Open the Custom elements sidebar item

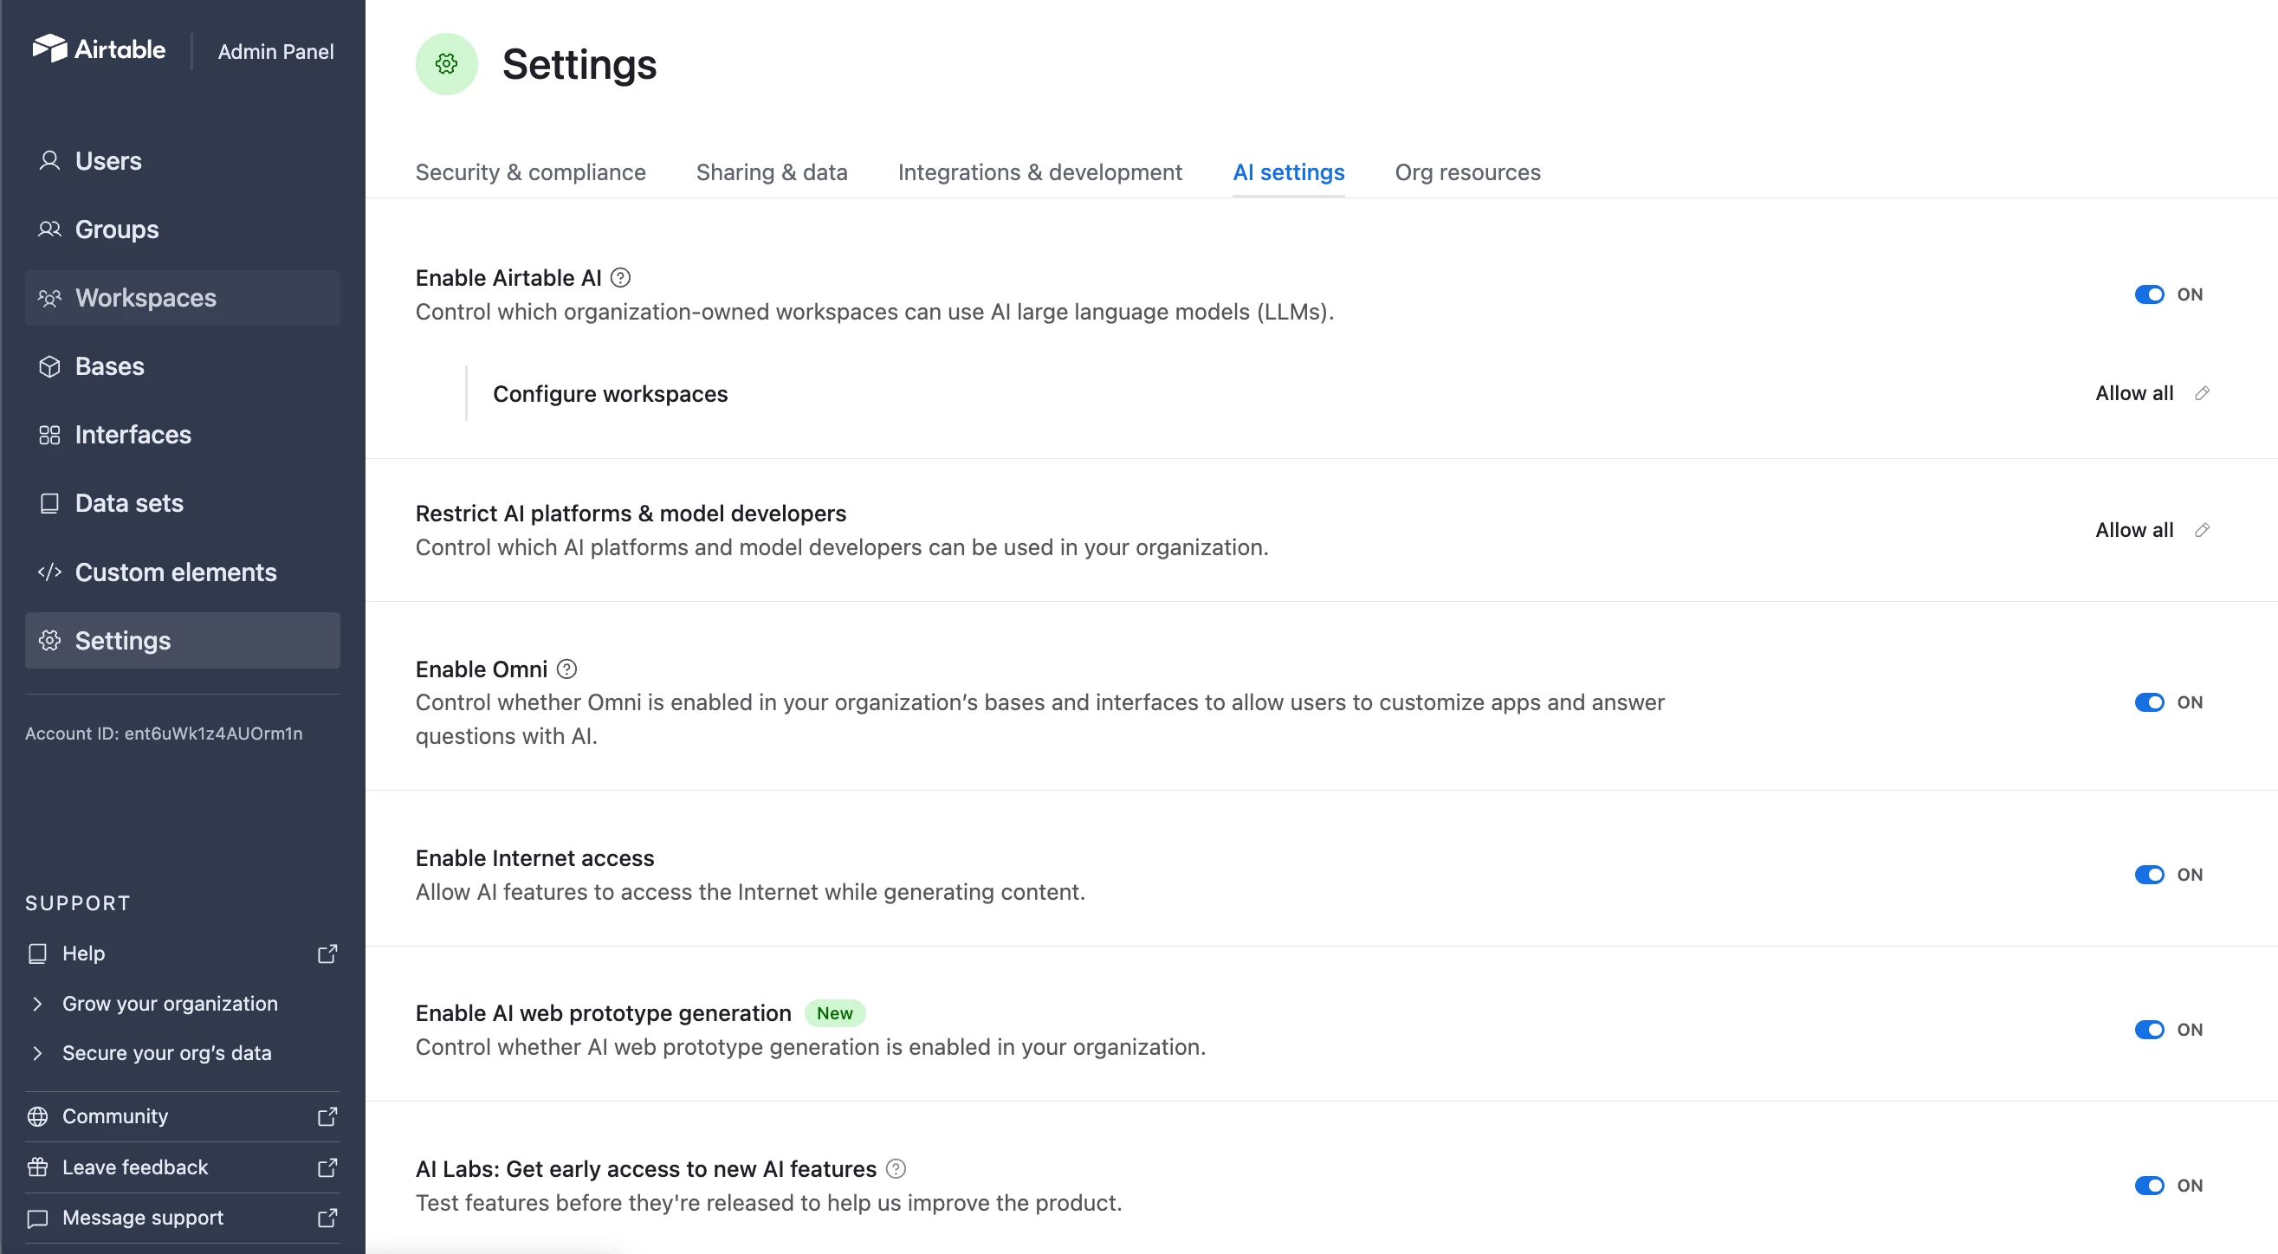[x=175, y=572]
